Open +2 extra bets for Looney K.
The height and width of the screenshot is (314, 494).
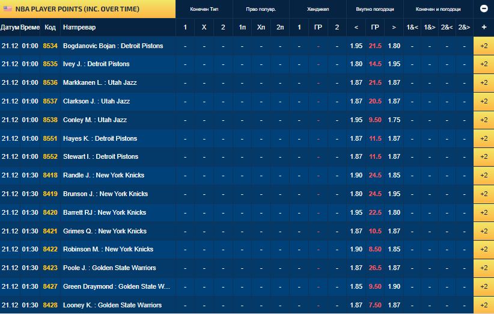pyautogui.click(x=484, y=305)
